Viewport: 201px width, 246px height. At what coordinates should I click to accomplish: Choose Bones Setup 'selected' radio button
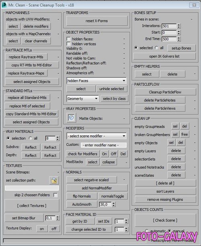[x=136, y=48]
